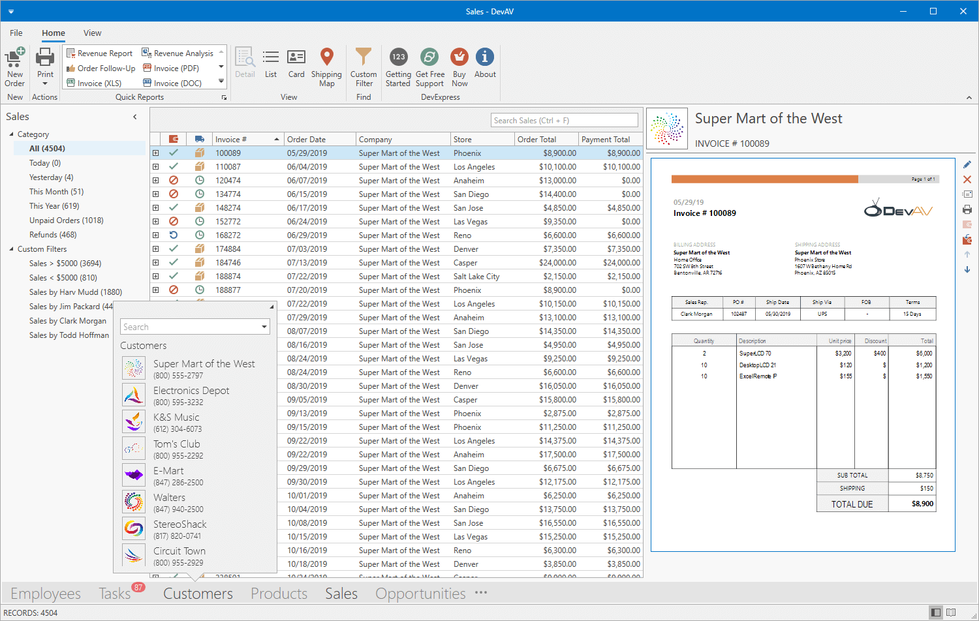The image size is (979, 621).
Task: Collapse the Custom Filters tree group
Action: [12, 249]
